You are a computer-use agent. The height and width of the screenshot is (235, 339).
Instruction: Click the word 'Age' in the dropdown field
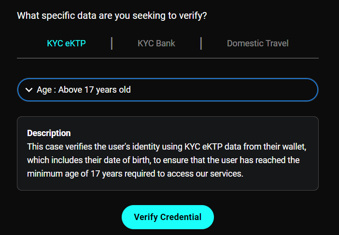(x=44, y=90)
